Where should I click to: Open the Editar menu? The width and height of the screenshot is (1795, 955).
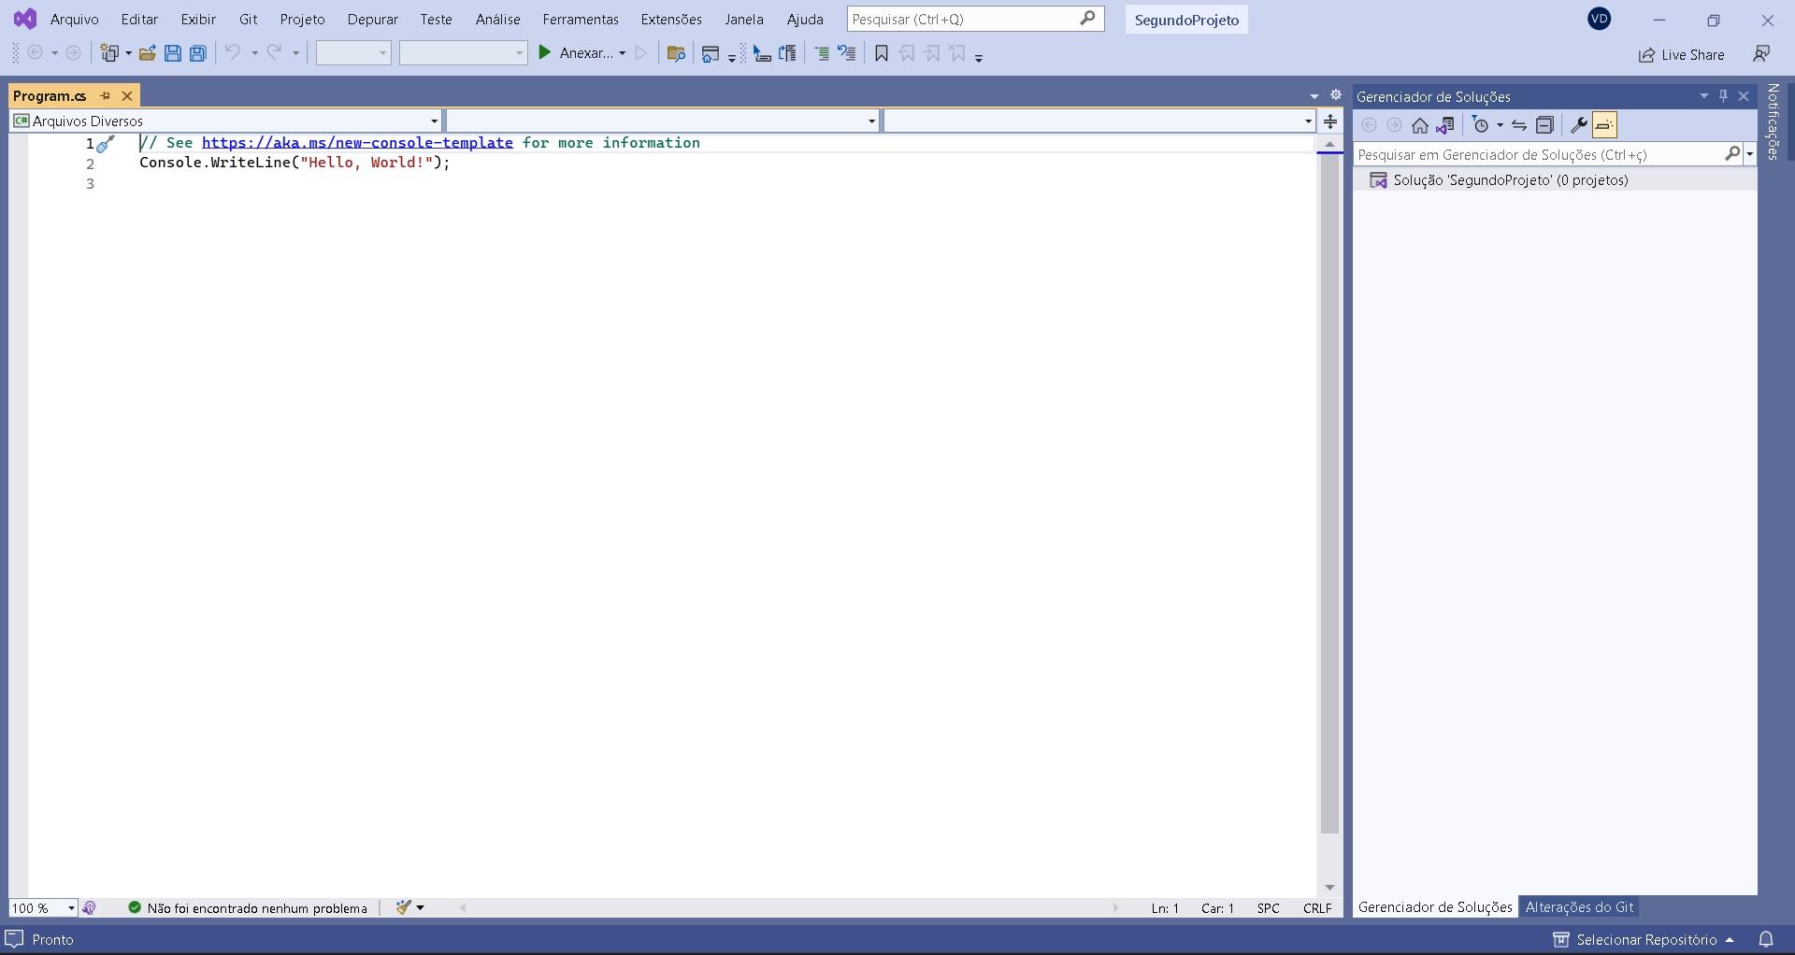[x=139, y=19]
